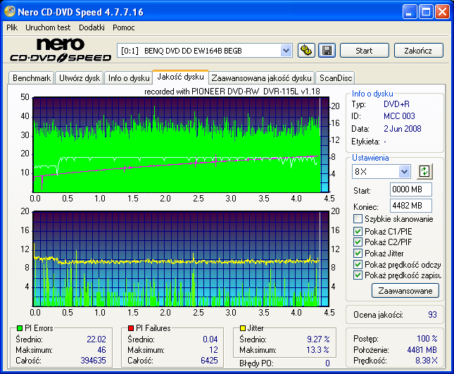Open the 8 X speed dropdown
454x374 pixels.
[x=404, y=171]
